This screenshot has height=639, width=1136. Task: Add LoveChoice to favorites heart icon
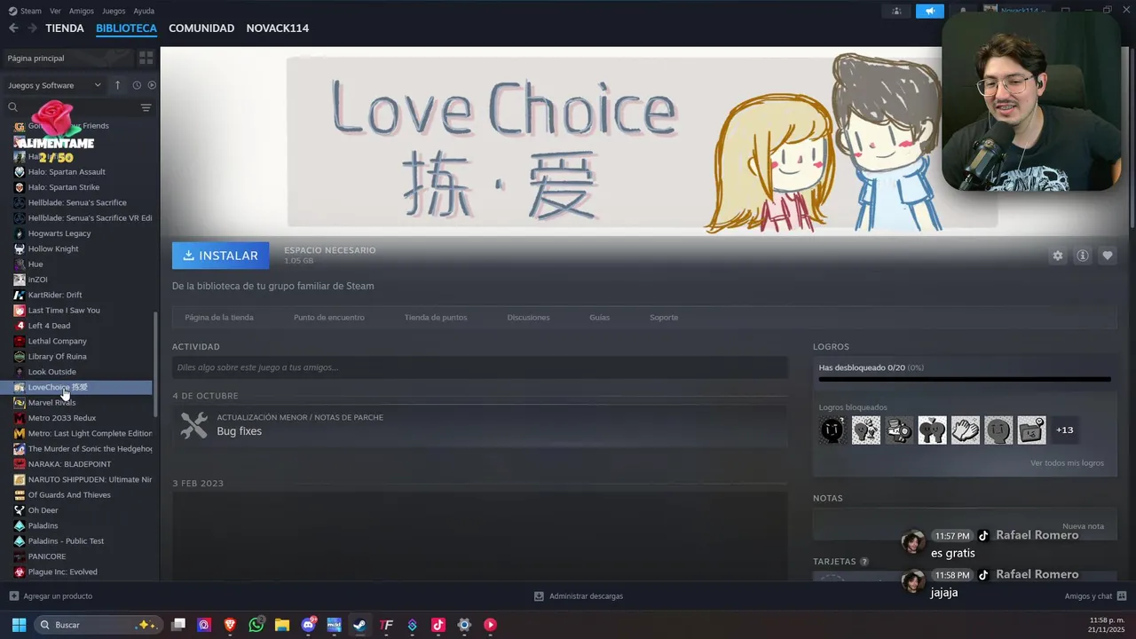pyautogui.click(x=1108, y=256)
